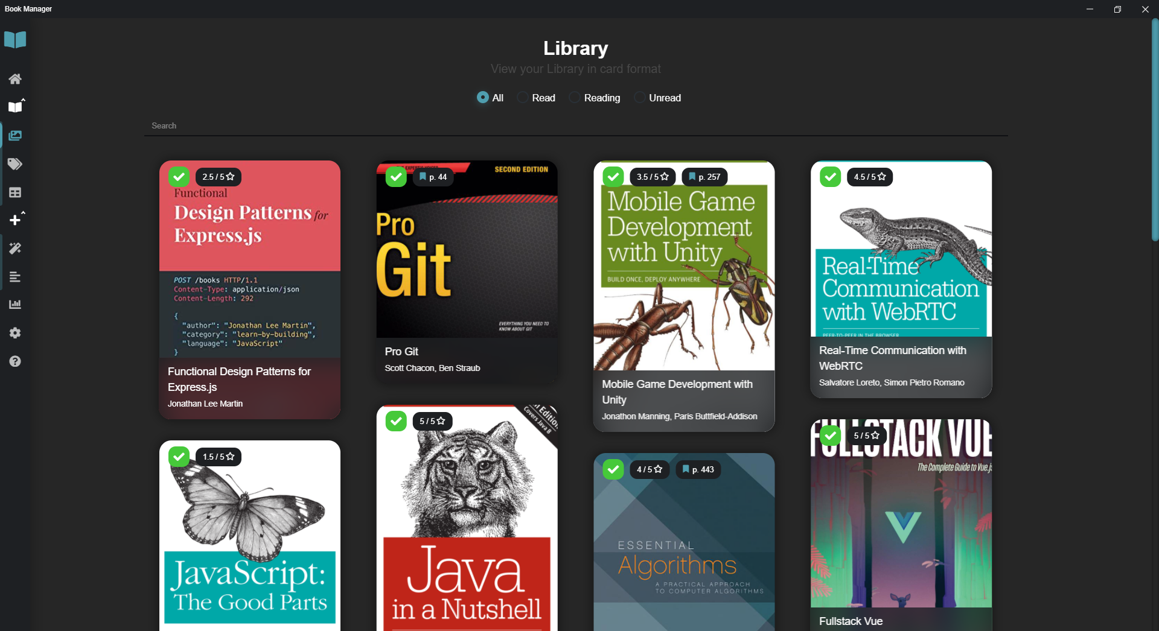This screenshot has height=631, width=1159.
Task: Toggle the green read checkmark on Pro Git
Action: click(395, 177)
